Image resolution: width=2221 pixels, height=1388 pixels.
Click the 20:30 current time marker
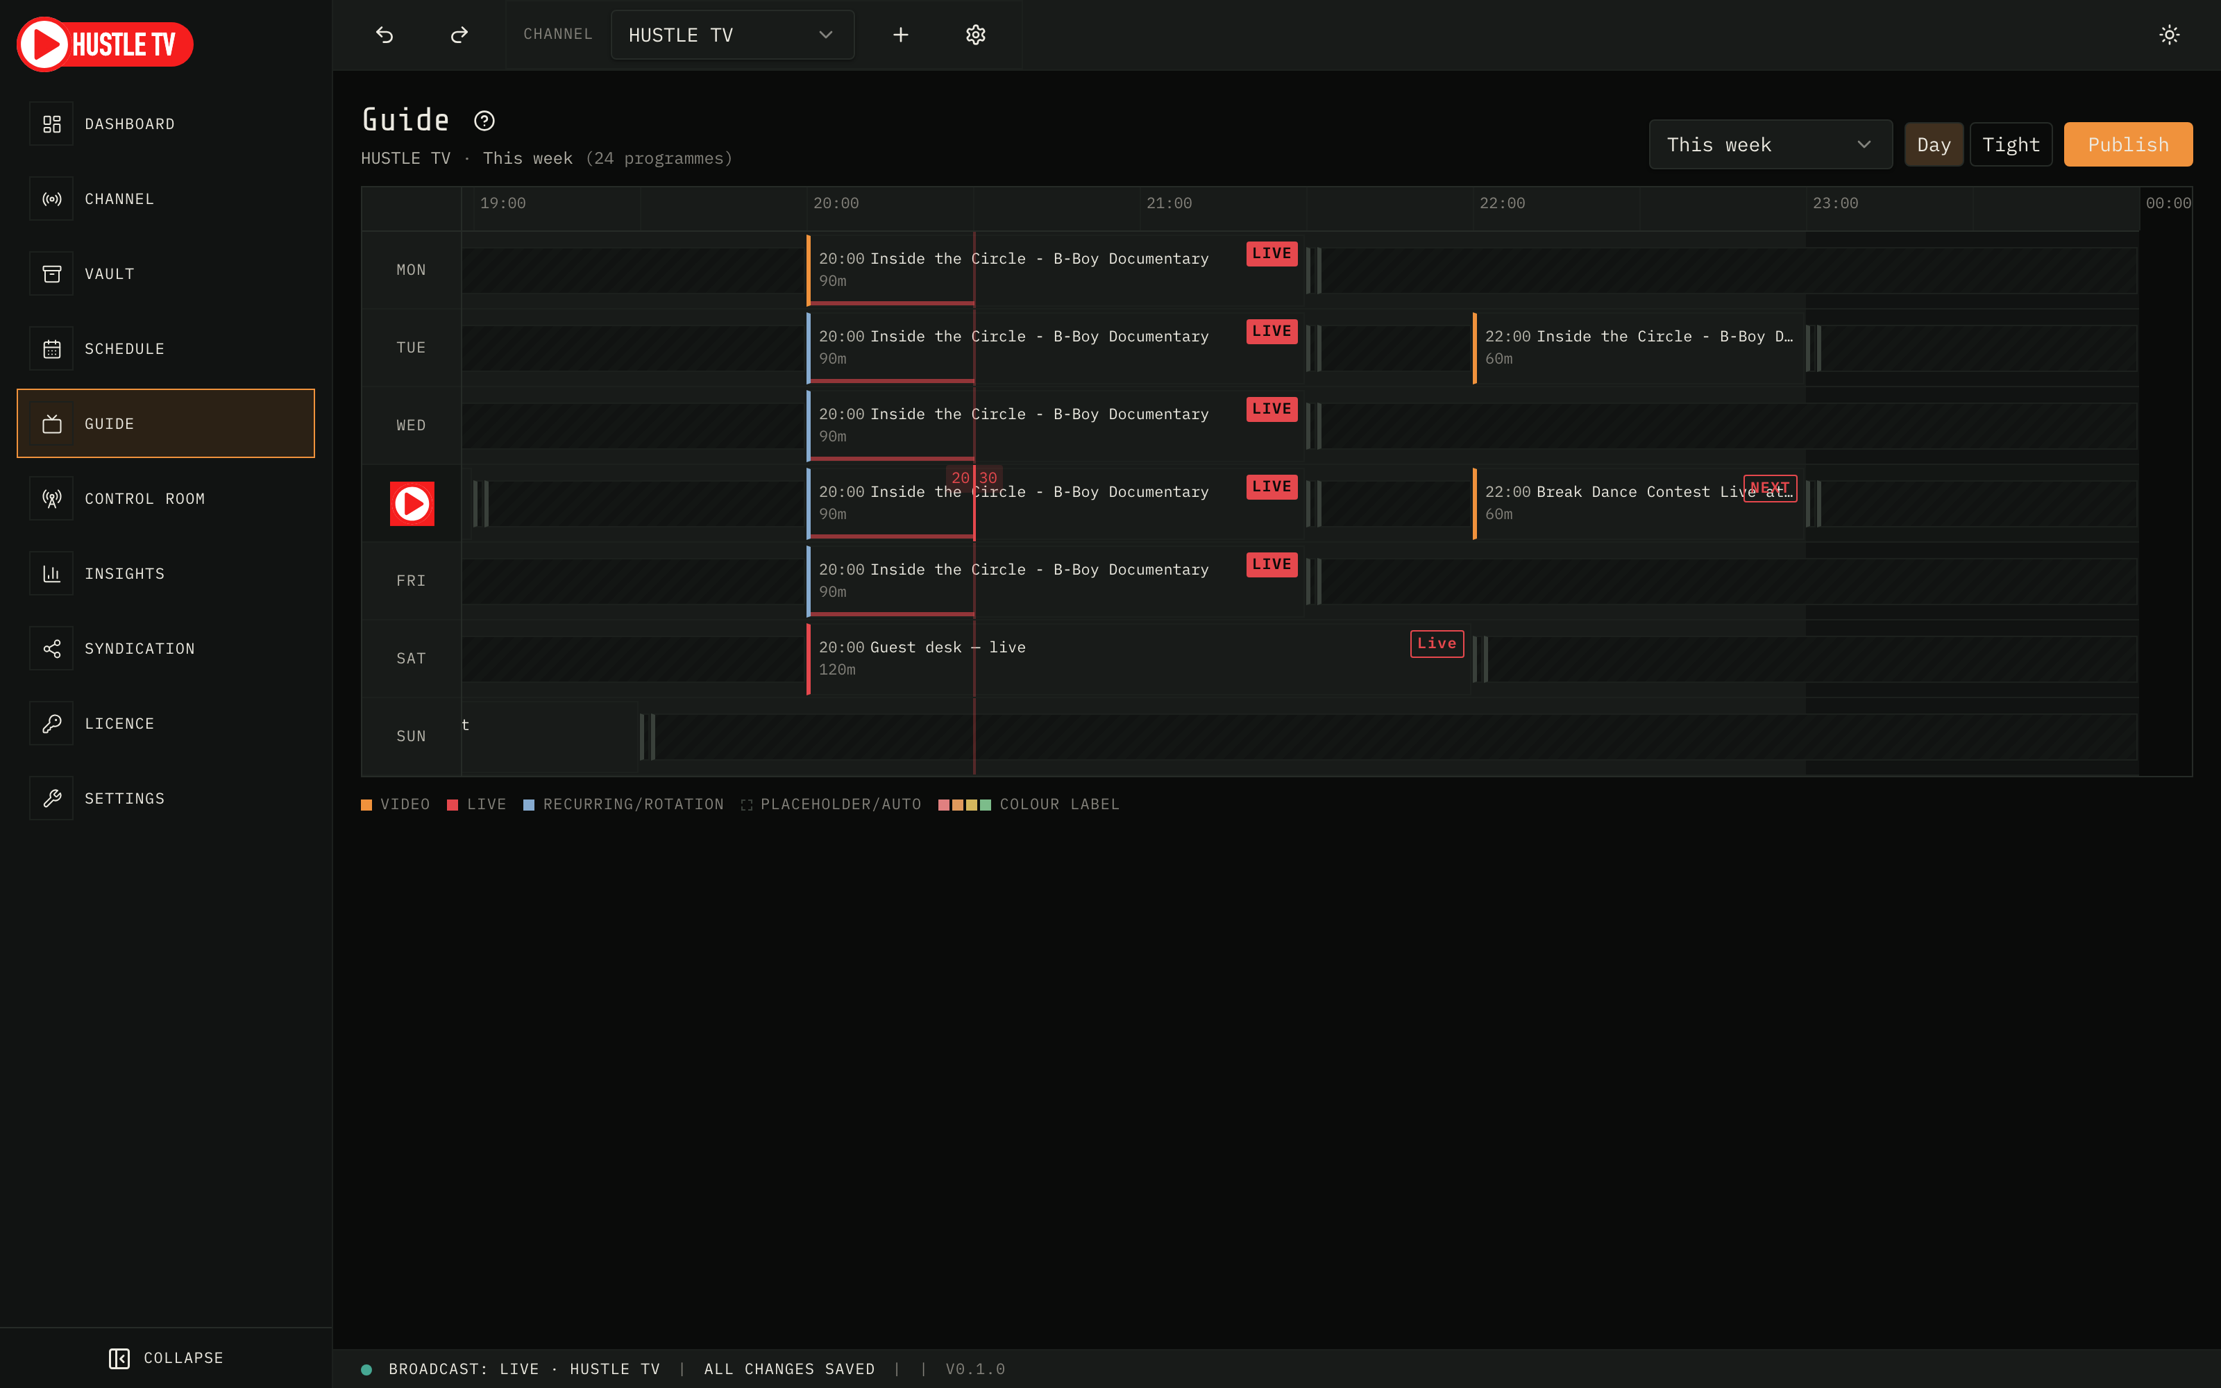click(x=974, y=477)
